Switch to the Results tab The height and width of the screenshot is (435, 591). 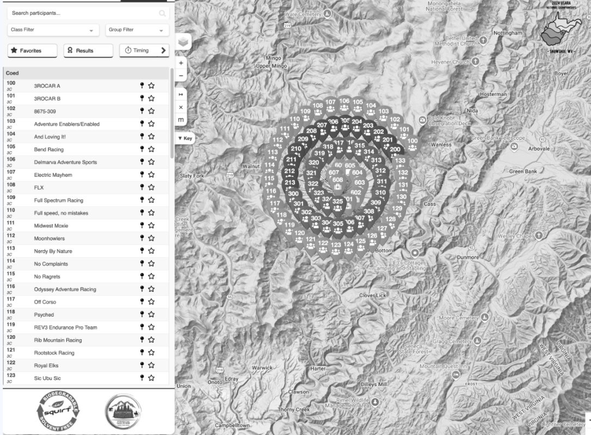pyautogui.click(x=88, y=51)
